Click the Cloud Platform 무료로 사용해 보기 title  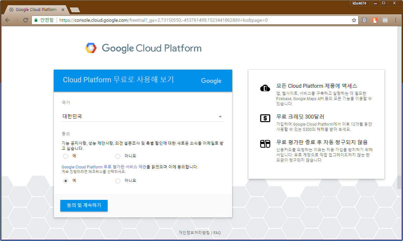coord(118,80)
